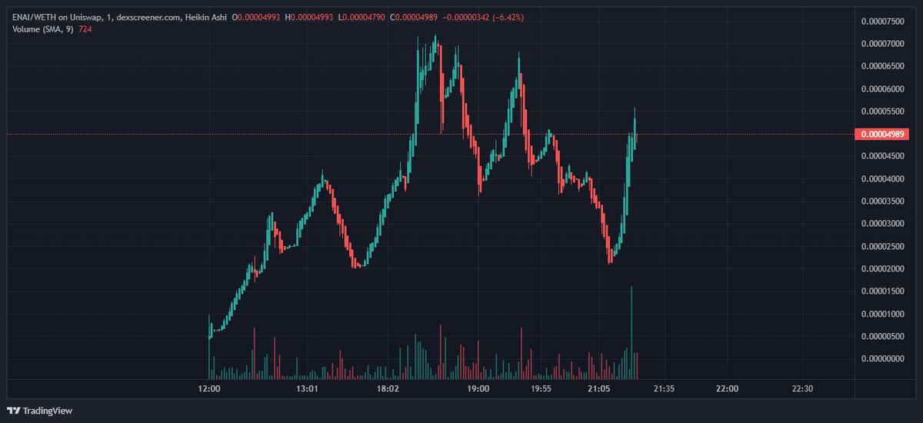Click the 0.00007000 price axis label
923x423 pixels.
point(882,44)
